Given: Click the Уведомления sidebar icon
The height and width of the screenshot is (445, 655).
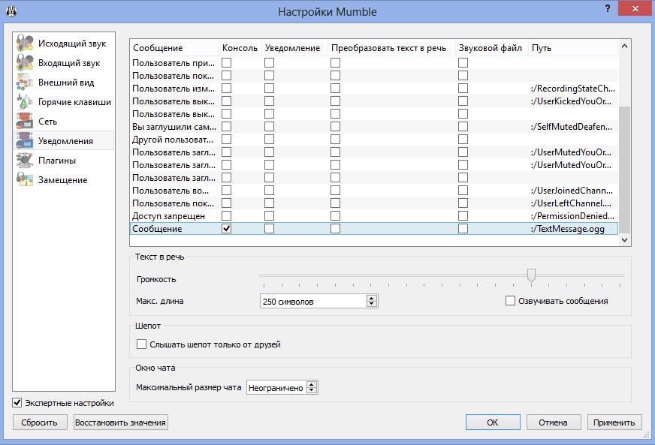Looking at the screenshot, I should [x=25, y=141].
